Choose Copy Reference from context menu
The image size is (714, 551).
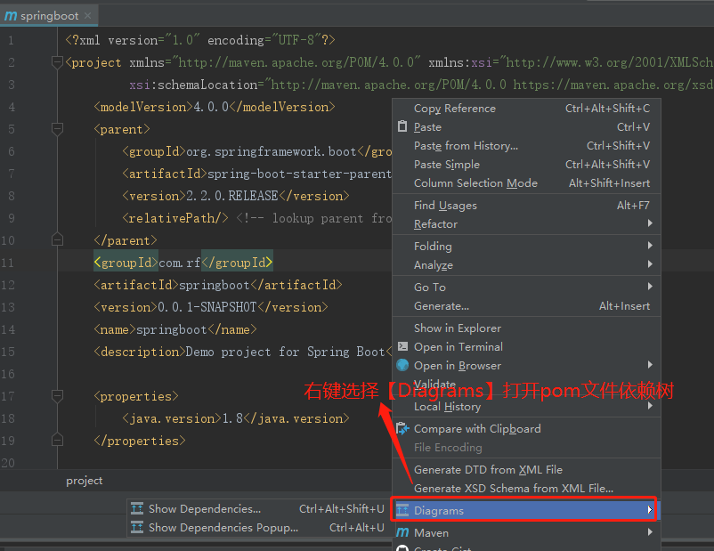coord(526,109)
